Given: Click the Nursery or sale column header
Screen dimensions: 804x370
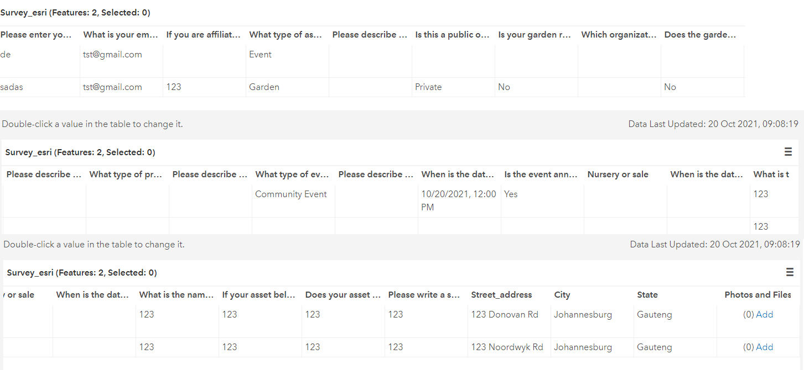Looking at the screenshot, I should pyautogui.click(x=618, y=175).
